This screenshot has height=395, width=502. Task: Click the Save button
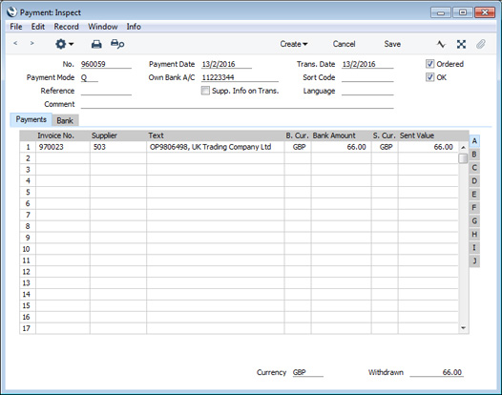[392, 44]
